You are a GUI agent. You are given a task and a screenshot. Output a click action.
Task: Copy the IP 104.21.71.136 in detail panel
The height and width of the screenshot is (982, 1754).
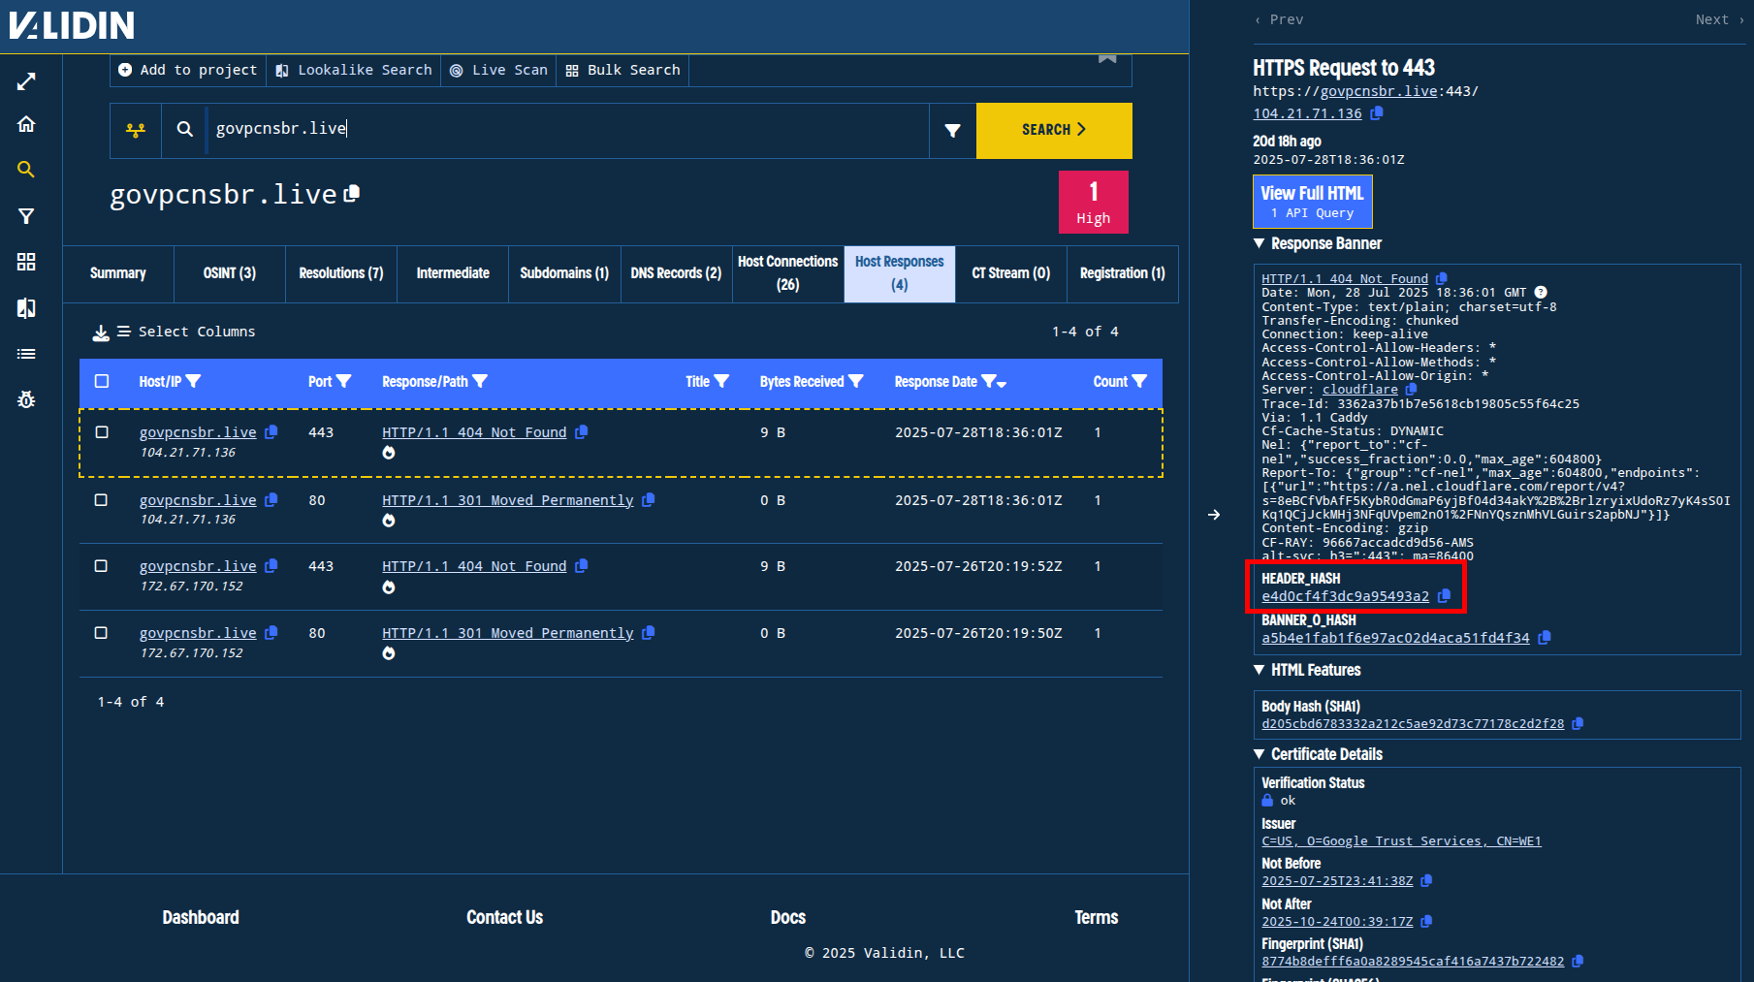click(x=1376, y=113)
